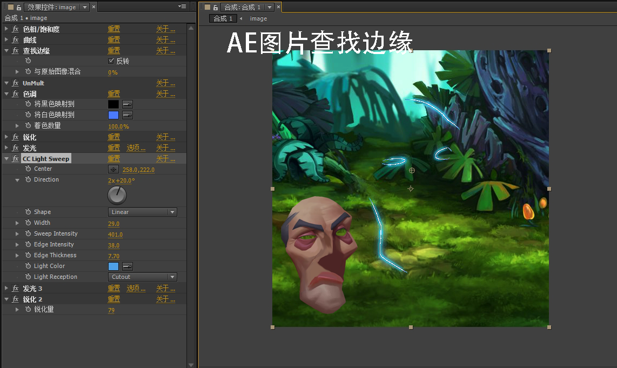
Task: Click the Light Color stopwatch
Action: pos(28,266)
